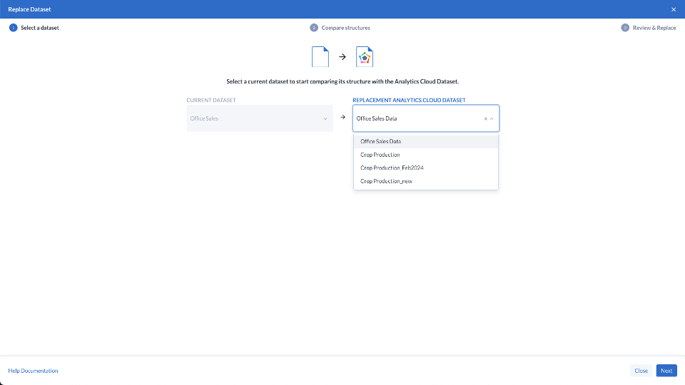Screen dimensions: 685x385
Task: Collapse the replacement dataset dropdown chevron
Action: tap(492, 118)
